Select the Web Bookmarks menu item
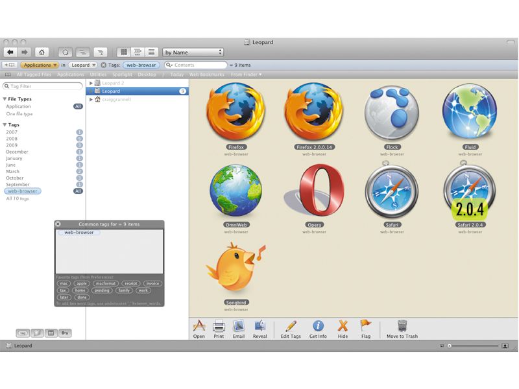This screenshot has height=389, width=519. [206, 74]
